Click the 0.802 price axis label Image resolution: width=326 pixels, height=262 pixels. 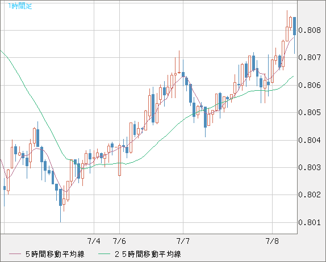click(310, 195)
